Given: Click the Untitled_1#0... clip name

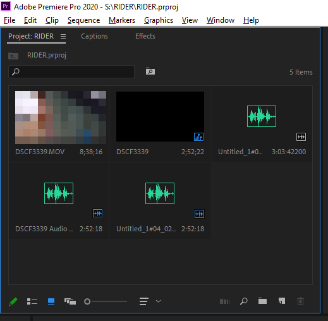Looking at the screenshot, I should click(240, 152).
